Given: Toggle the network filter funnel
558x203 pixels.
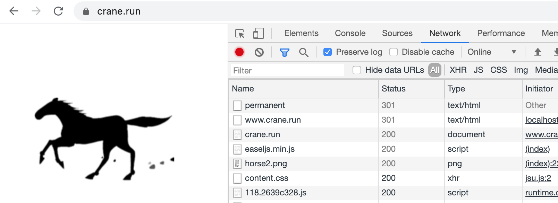Looking at the screenshot, I should [285, 52].
